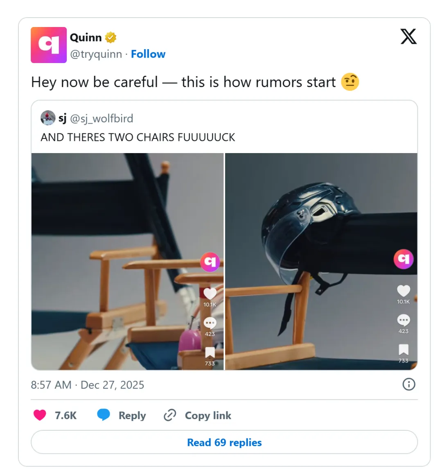Click the blue reply bubble icon
The height and width of the screenshot is (472, 442).
click(104, 415)
